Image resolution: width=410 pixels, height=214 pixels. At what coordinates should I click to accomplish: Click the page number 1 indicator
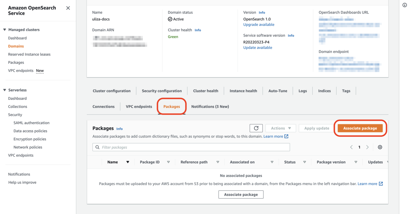click(x=359, y=147)
